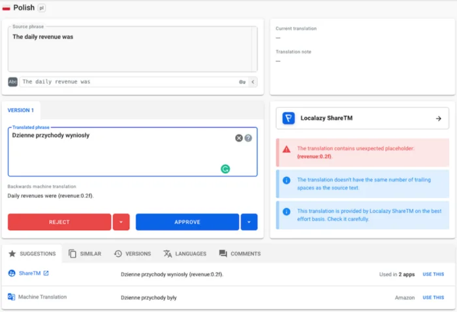Click the icon inside the source text field
This screenshot has width=457, height=312.
(242, 82)
